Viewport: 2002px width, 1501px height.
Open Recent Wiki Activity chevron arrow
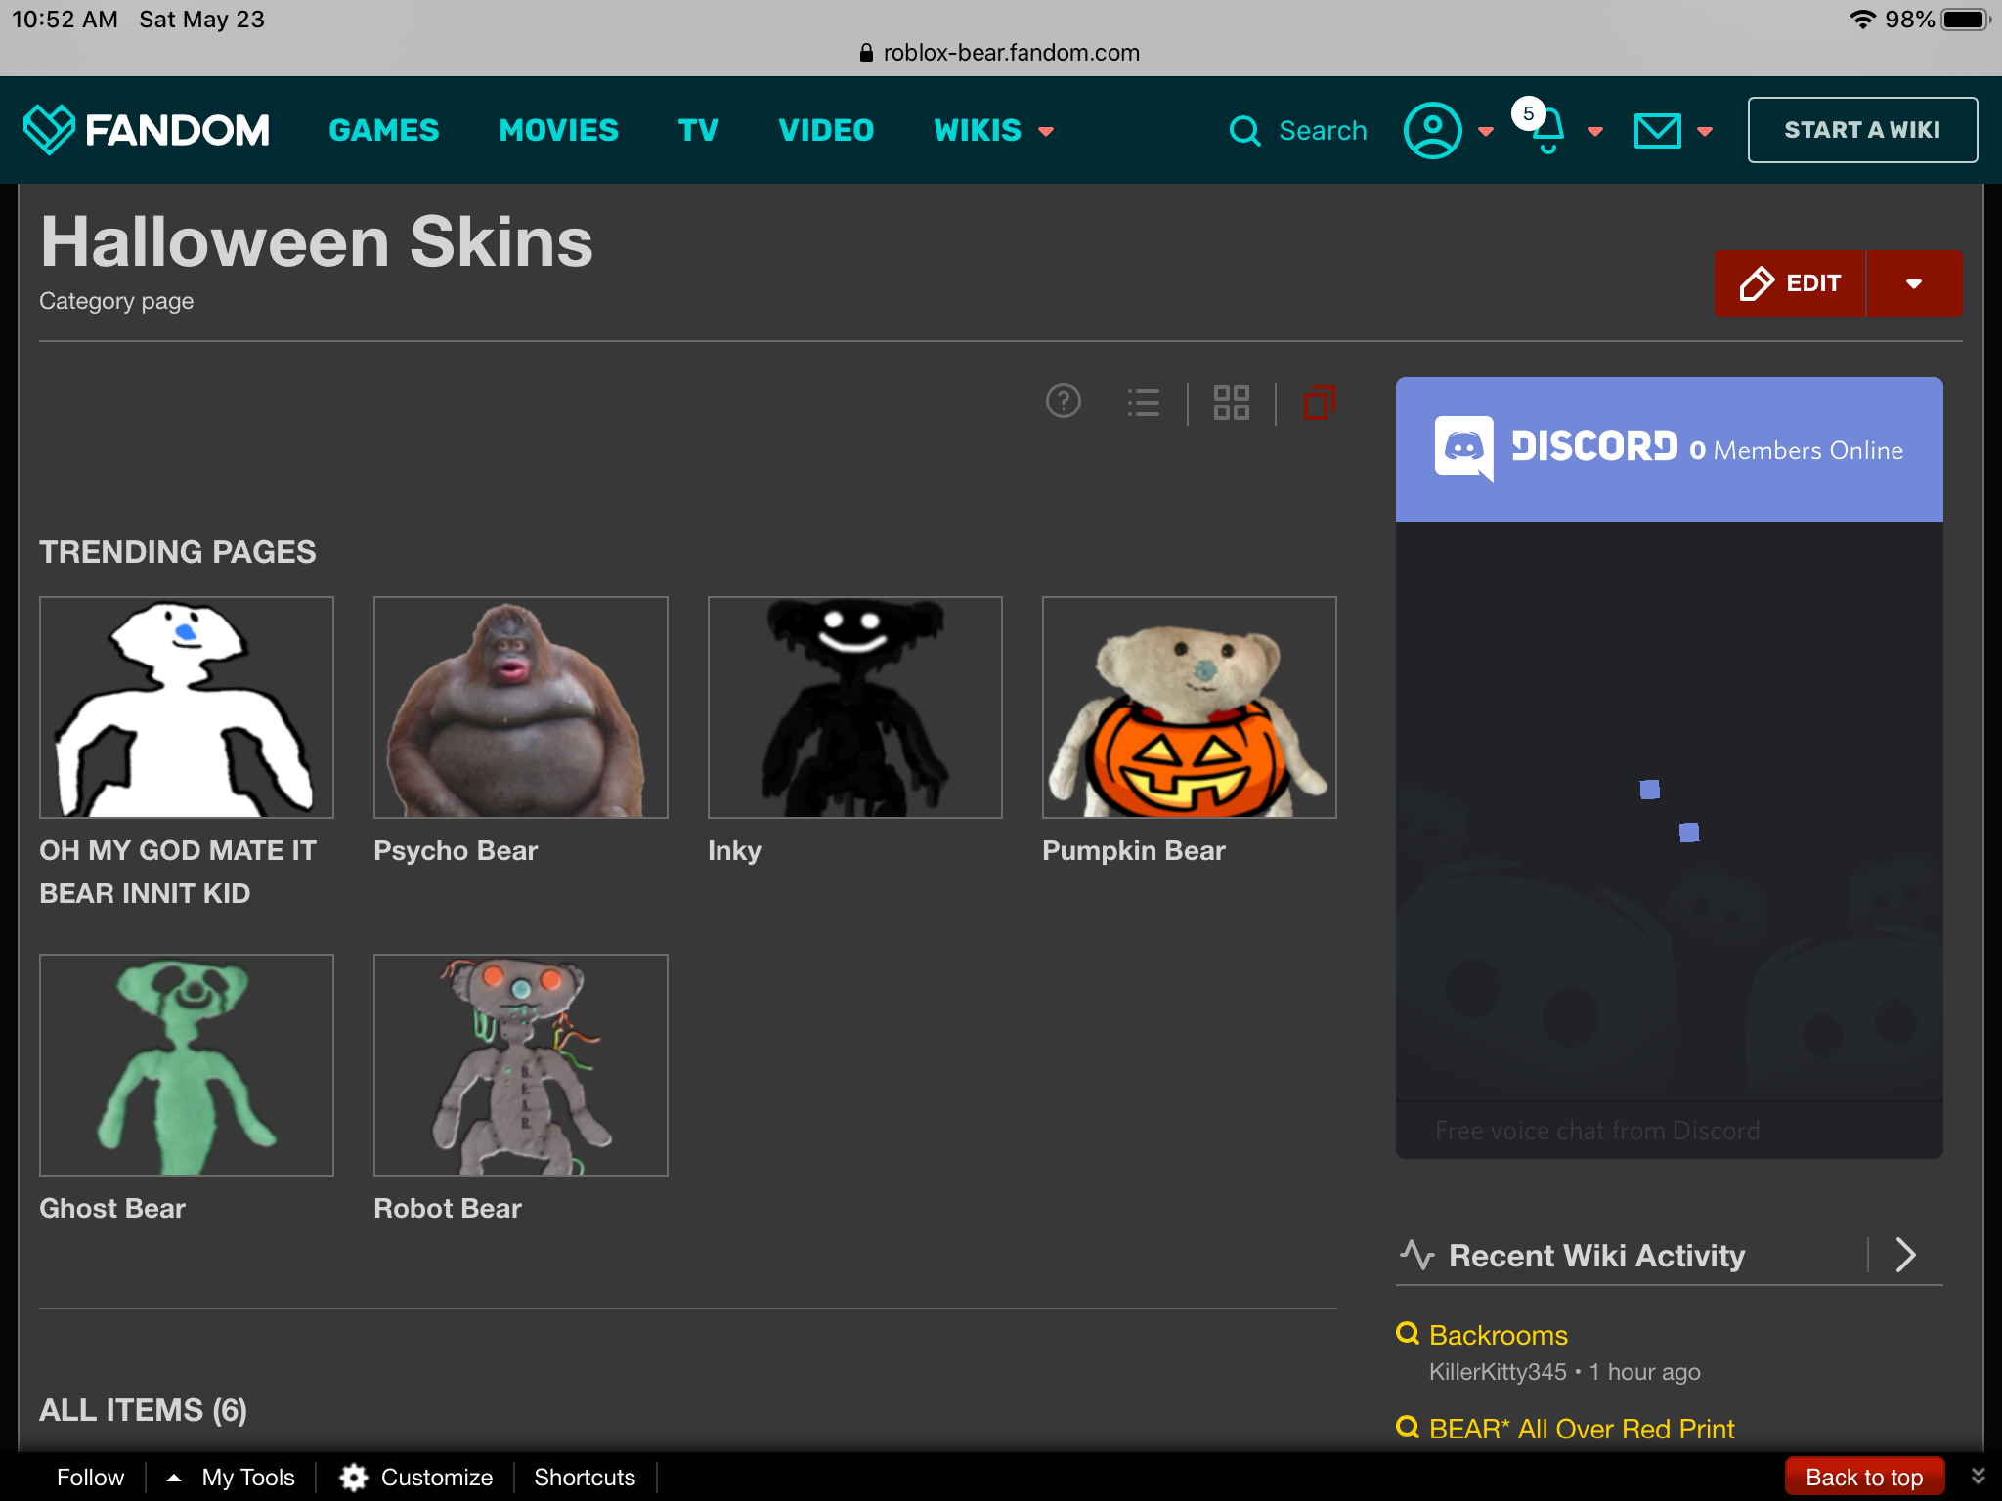[1905, 1255]
